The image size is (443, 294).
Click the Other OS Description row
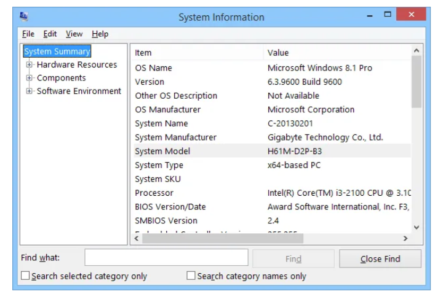(272, 96)
